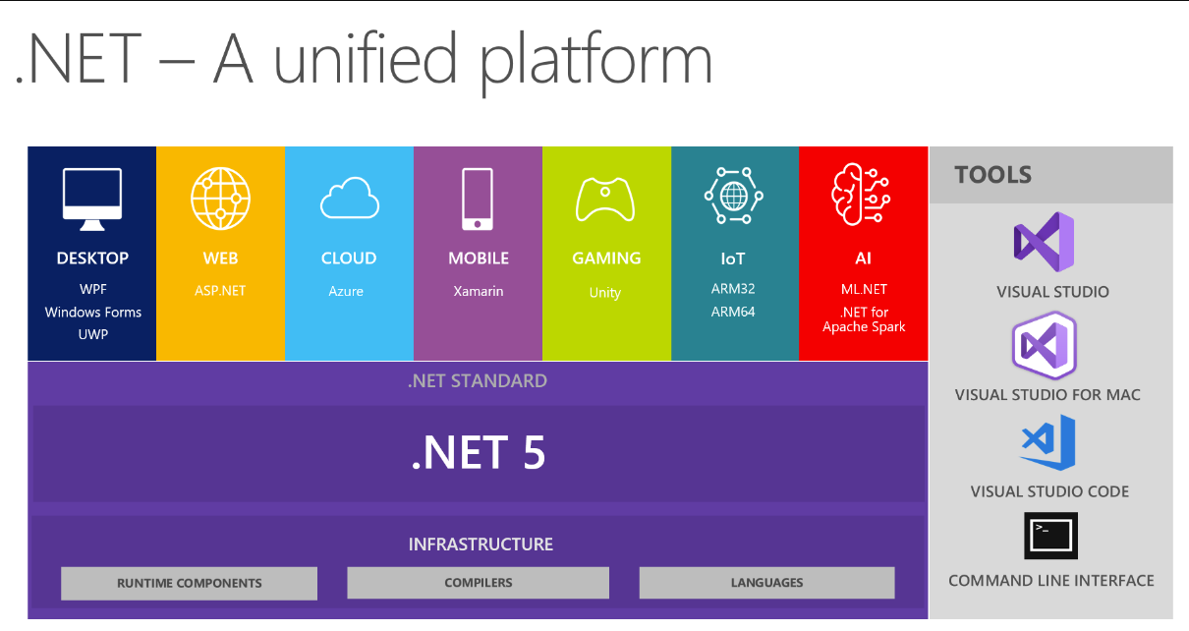Select the Mobile phone icon

pyautogui.click(x=478, y=199)
